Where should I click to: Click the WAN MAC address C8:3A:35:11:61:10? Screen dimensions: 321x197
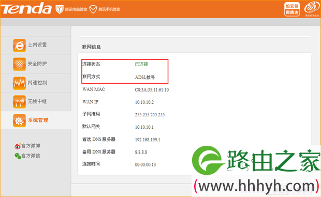pos(152,90)
